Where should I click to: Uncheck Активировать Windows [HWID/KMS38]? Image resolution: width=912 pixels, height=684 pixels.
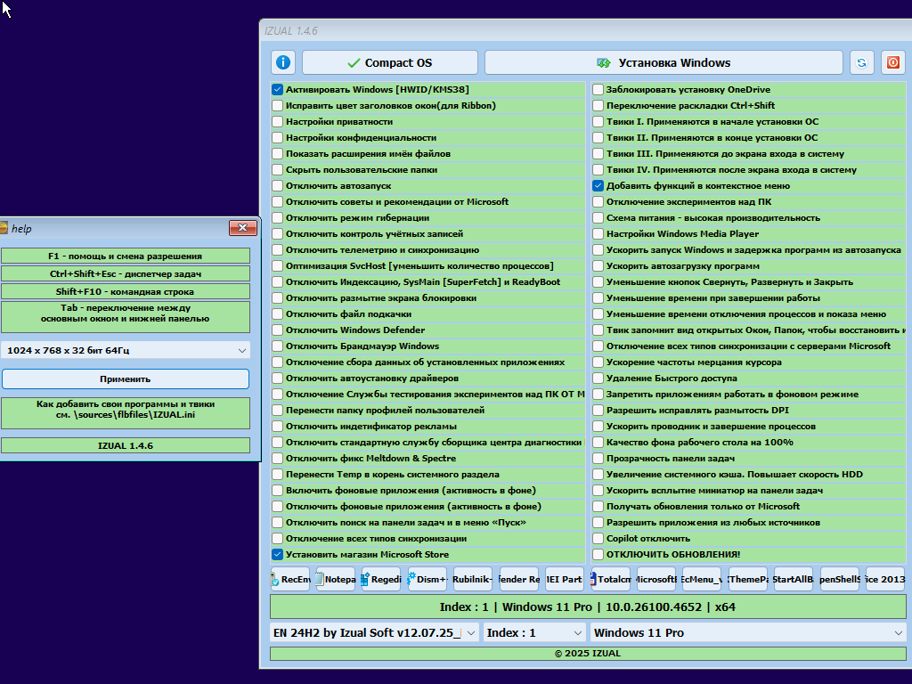(x=278, y=90)
